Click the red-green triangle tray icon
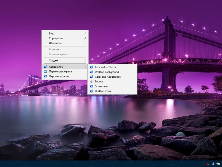This screenshot has height=167, width=222. 208,164
